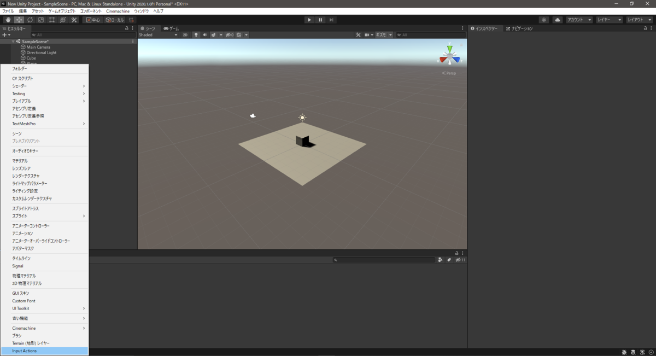The height and width of the screenshot is (356, 656).
Task: Toggle scene lighting bulb
Action: point(196,35)
